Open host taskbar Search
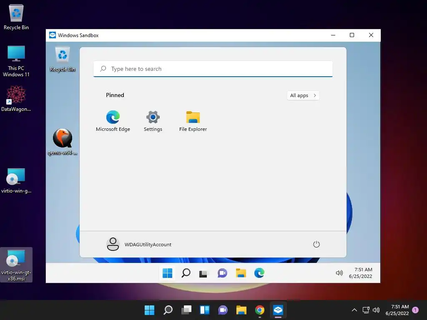This screenshot has height=320, width=427. click(168, 310)
